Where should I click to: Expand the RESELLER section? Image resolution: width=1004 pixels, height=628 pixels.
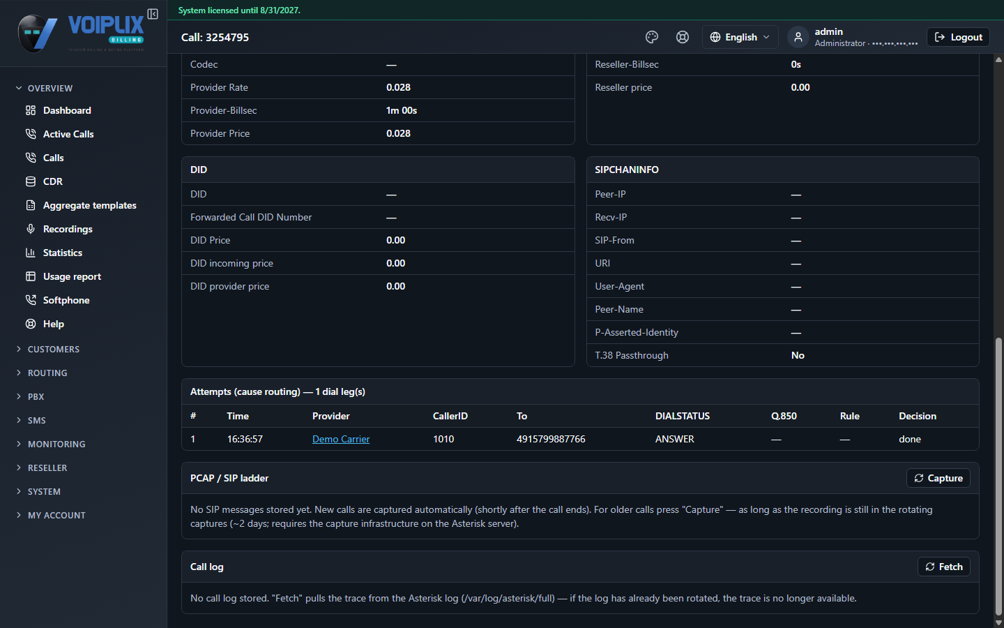[x=42, y=468]
